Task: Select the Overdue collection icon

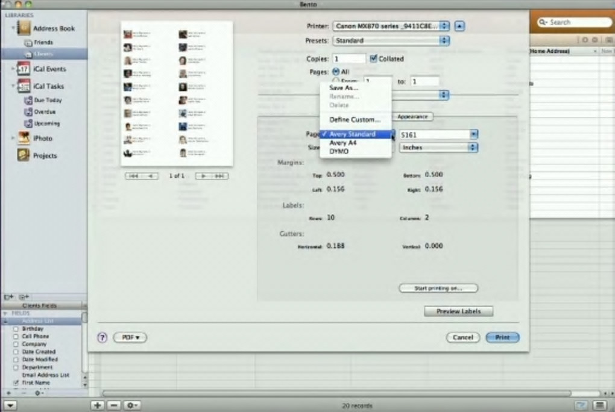Action: tap(28, 112)
